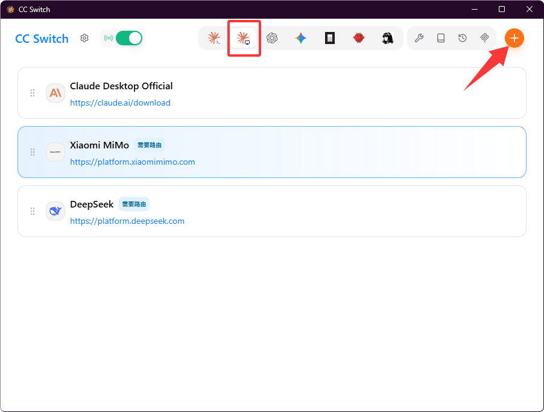The height and width of the screenshot is (412, 544).
Task: Click the 需要路由 badge next to Xiaomi MiMo
Action: 150,145
